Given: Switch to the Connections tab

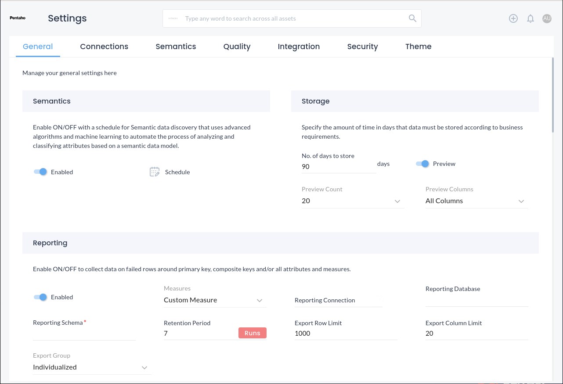Looking at the screenshot, I should click(104, 47).
